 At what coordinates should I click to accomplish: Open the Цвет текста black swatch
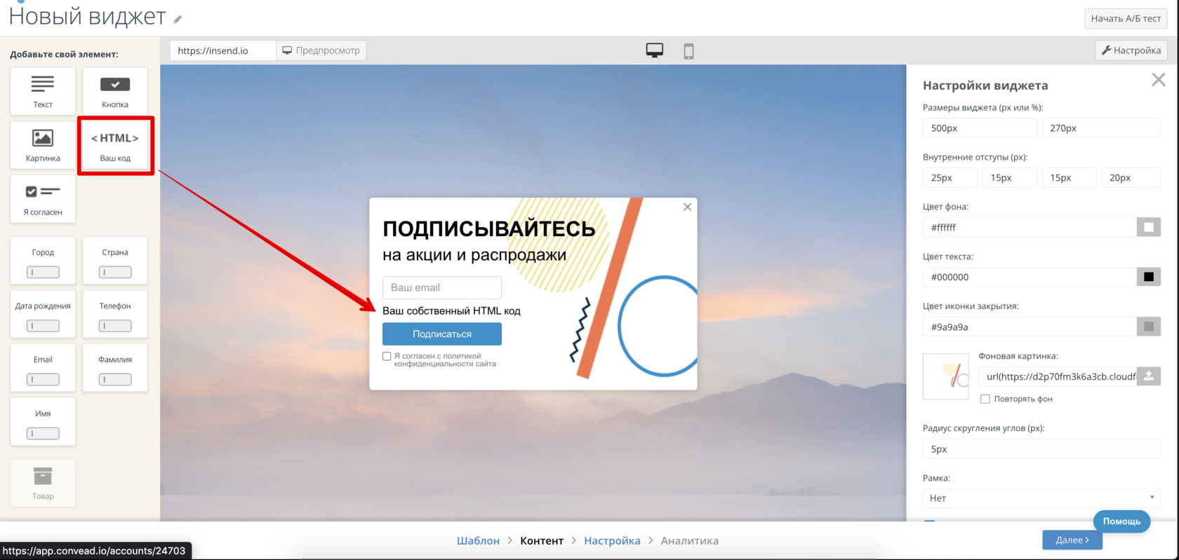click(x=1149, y=277)
